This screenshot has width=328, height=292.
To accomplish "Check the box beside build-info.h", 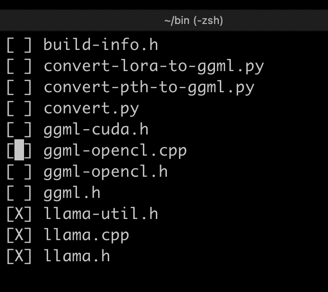I will tap(19, 45).
